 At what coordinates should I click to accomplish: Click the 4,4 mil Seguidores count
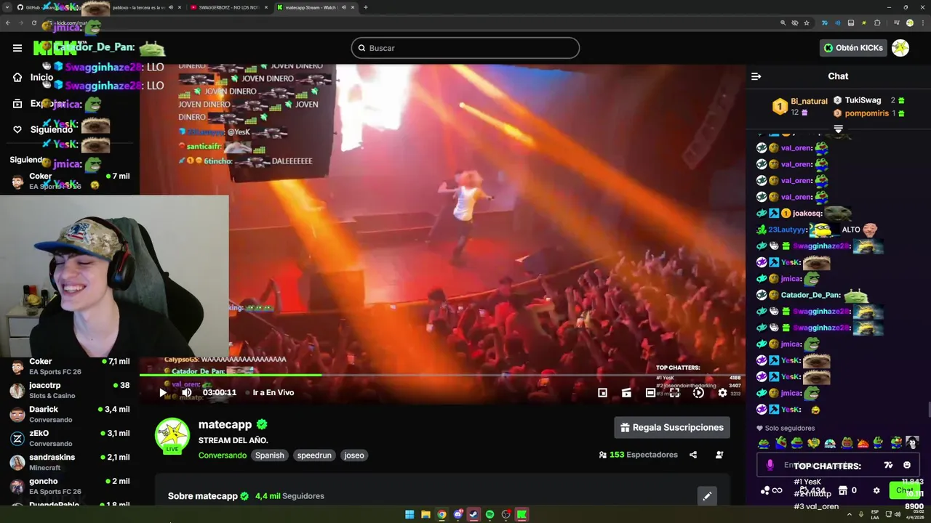click(289, 496)
